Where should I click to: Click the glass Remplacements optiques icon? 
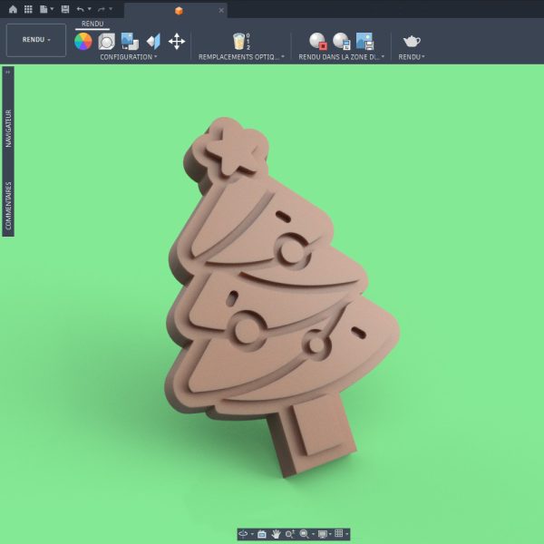(x=241, y=42)
